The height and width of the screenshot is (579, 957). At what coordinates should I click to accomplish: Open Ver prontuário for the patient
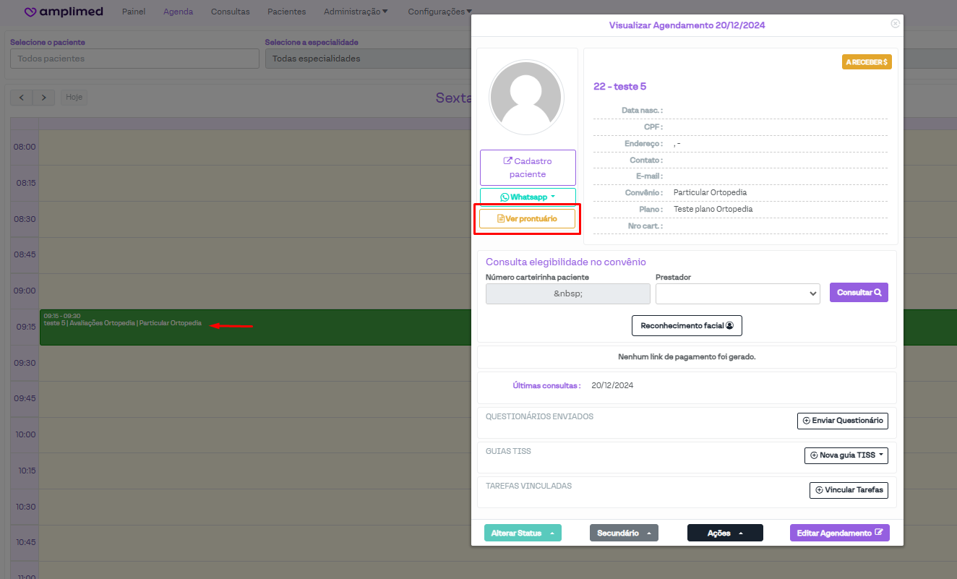[x=528, y=218]
